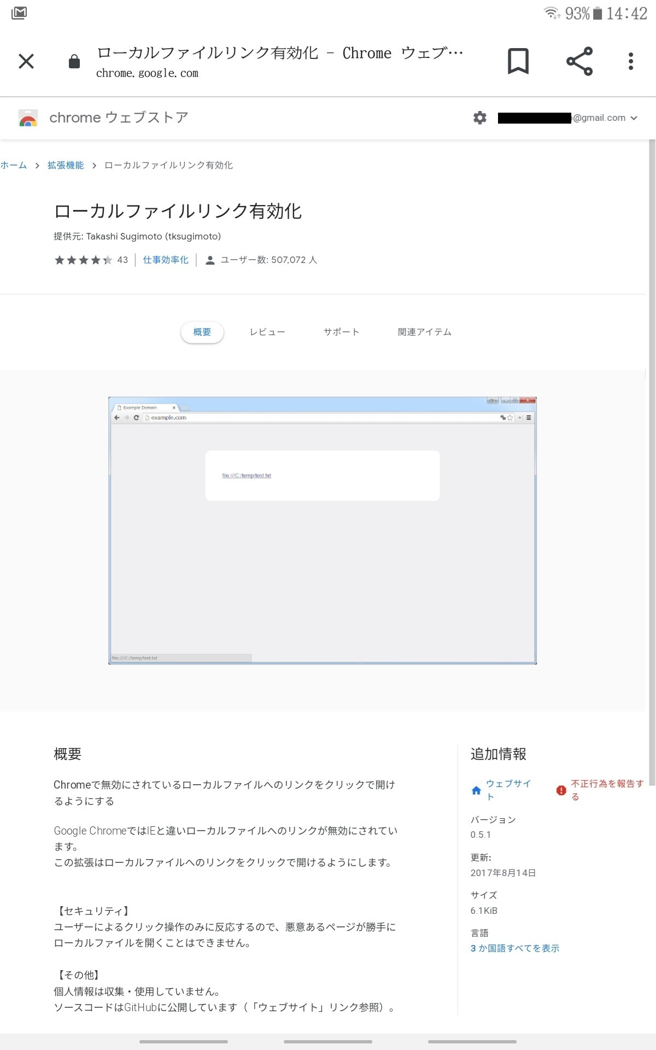Click the 【その他】 heading text
The width and height of the screenshot is (656, 1050).
78,975
